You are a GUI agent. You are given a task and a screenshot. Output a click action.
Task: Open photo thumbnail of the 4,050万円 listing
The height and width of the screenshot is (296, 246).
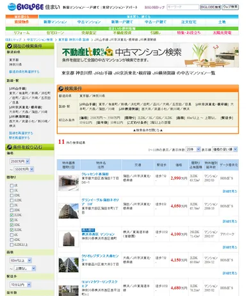click(x=69, y=211)
